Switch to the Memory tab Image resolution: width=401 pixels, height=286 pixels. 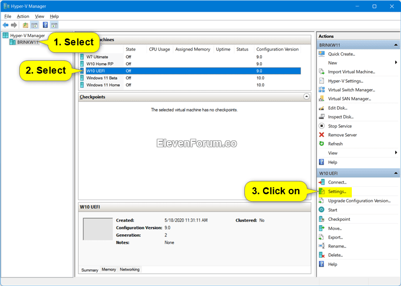pos(109,269)
